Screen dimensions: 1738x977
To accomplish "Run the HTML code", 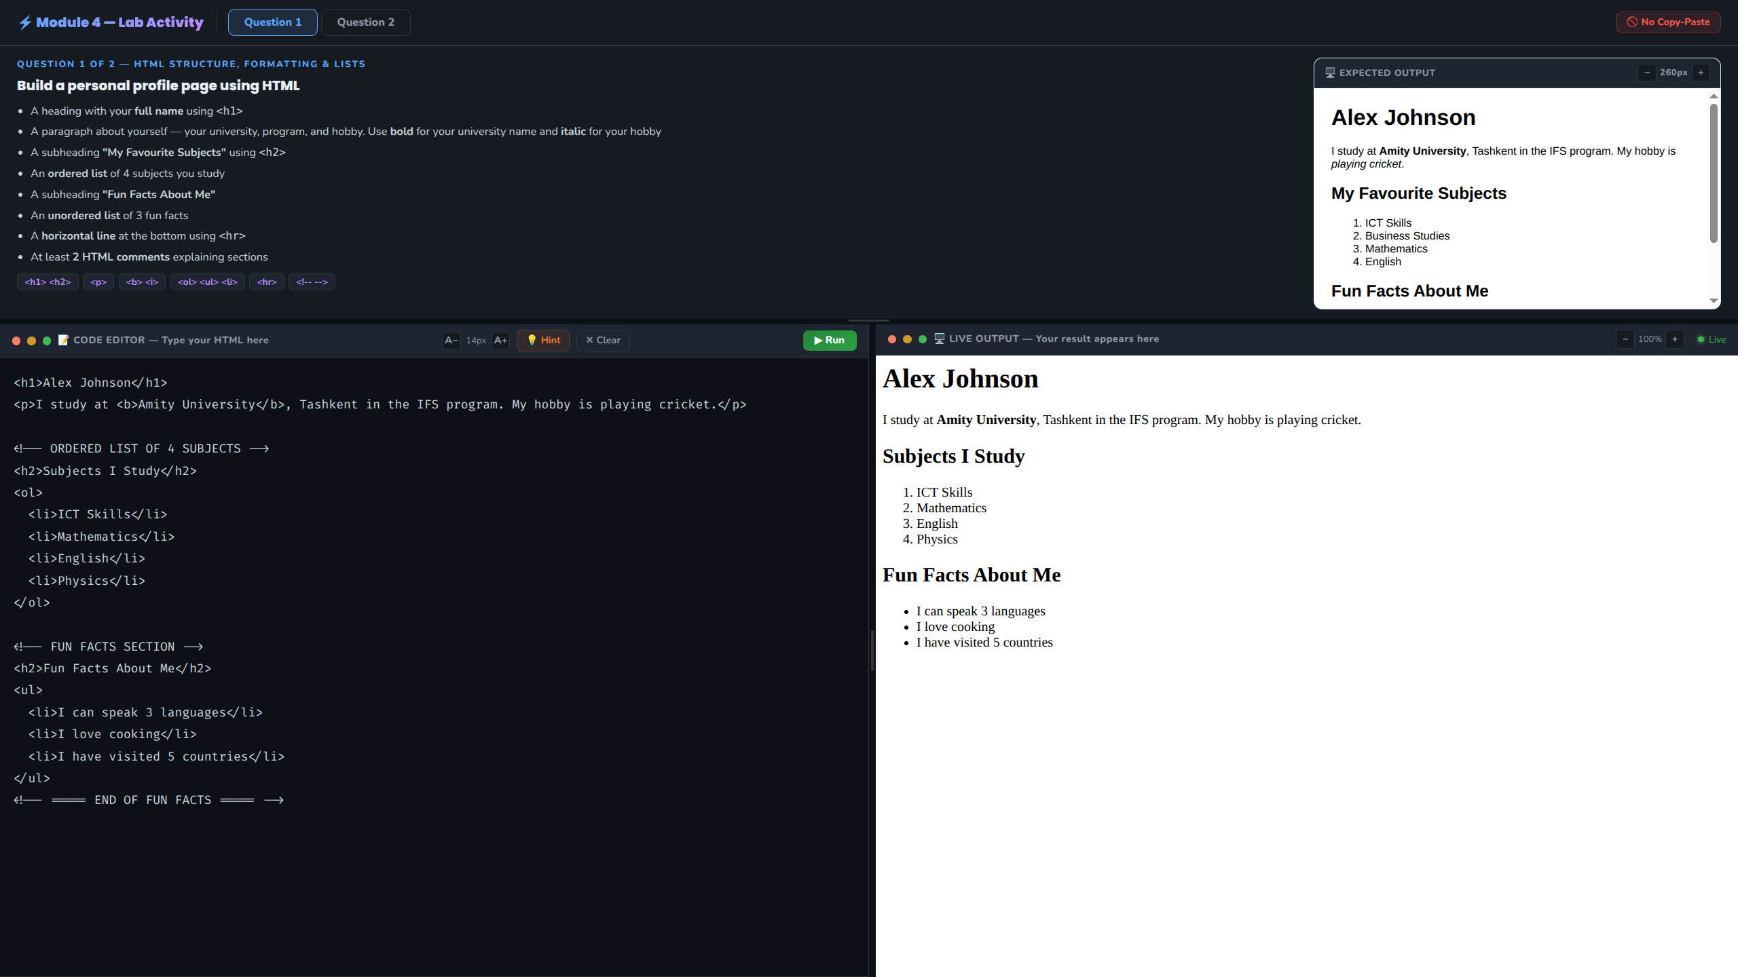I will pos(829,340).
